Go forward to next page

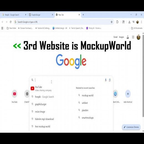[6, 22]
